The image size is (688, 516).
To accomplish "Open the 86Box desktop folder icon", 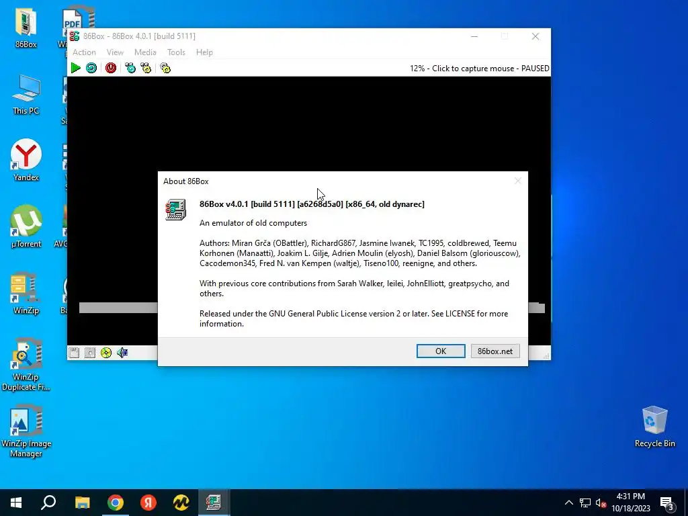I will click(26, 26).
